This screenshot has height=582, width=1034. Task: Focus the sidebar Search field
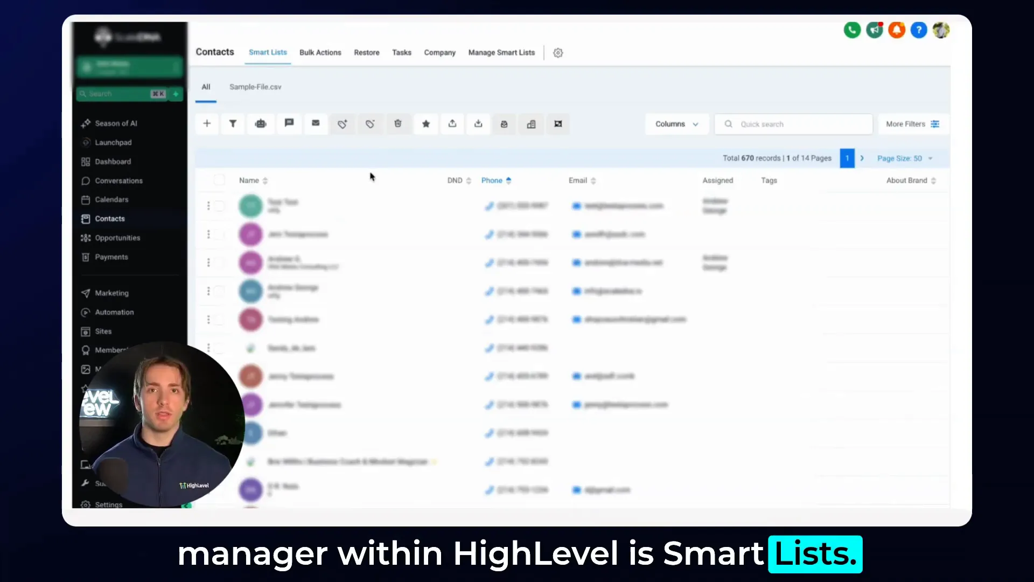[122, 94]
